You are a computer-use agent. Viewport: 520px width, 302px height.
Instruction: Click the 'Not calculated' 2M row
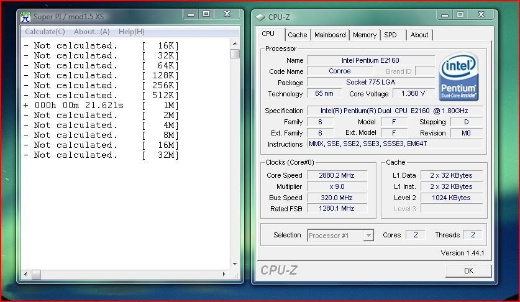point(101,116)
